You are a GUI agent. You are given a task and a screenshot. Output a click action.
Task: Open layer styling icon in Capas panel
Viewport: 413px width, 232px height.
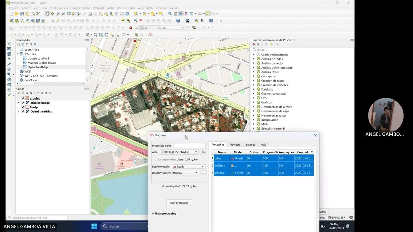19,93
